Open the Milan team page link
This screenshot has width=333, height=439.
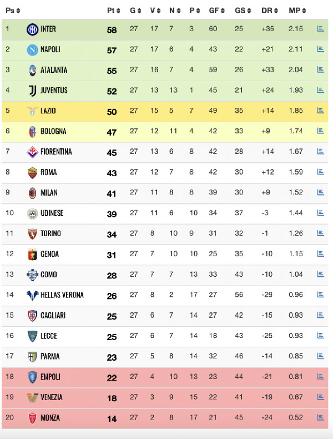click(49, 193)
